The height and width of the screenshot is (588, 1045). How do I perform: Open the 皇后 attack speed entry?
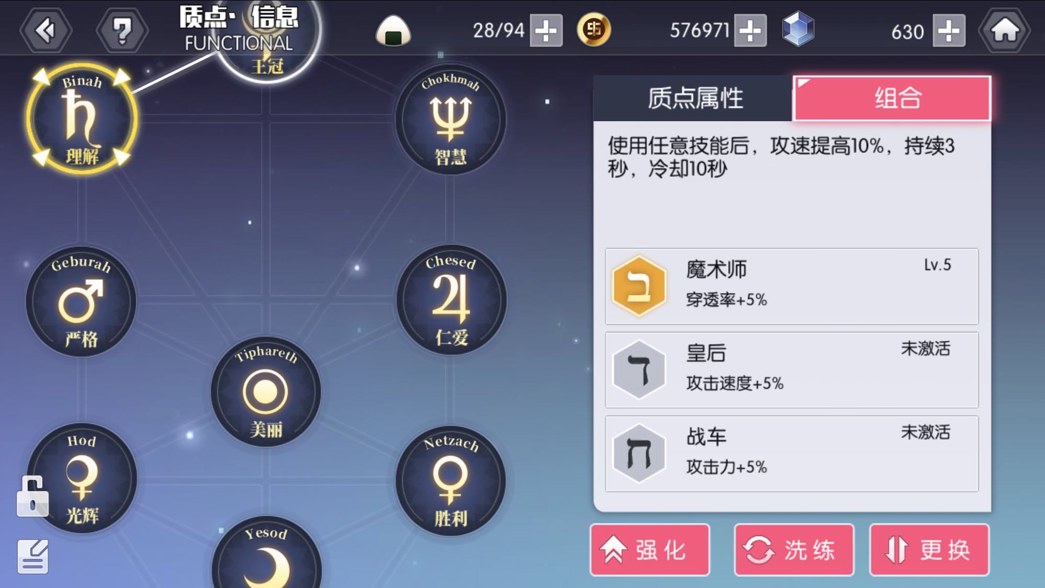(792, 370)
